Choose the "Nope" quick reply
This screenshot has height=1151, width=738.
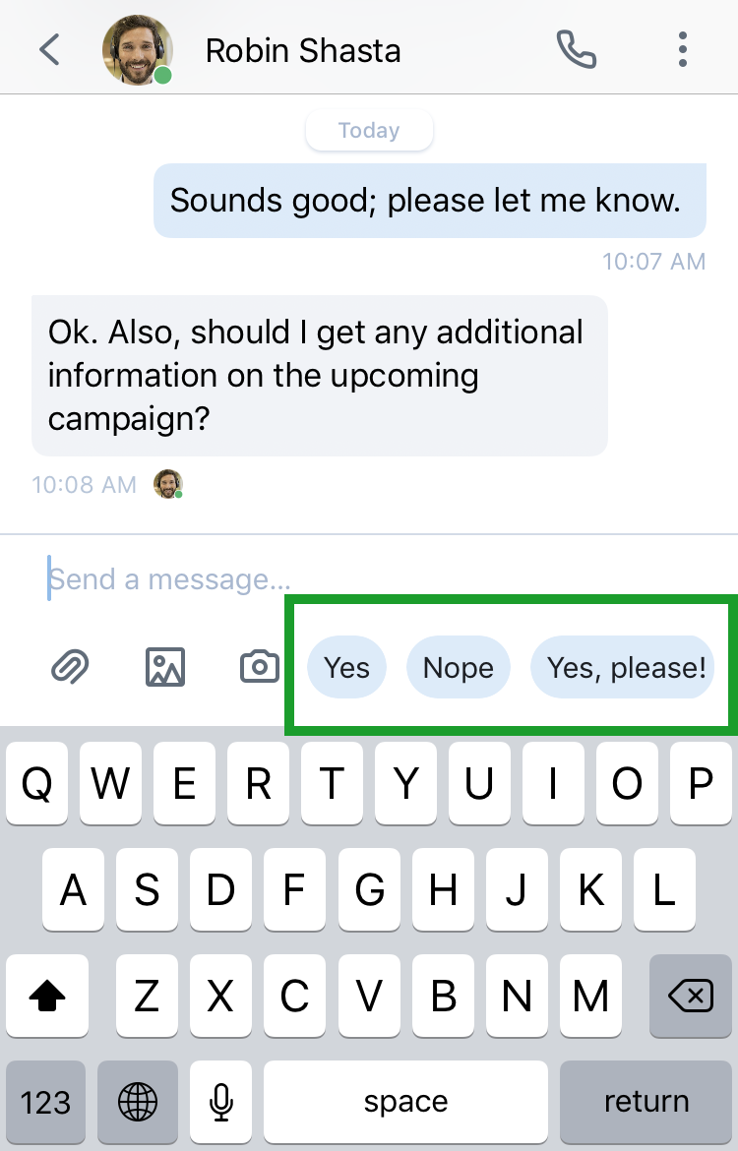click(x=459, y=667)
